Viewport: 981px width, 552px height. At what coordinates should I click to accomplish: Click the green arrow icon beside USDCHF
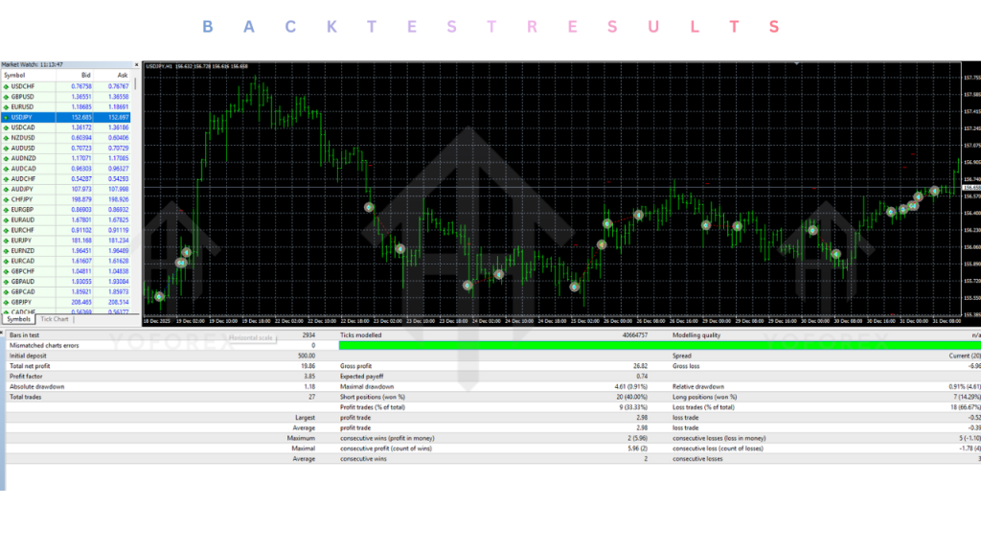[x=7, y=86]
